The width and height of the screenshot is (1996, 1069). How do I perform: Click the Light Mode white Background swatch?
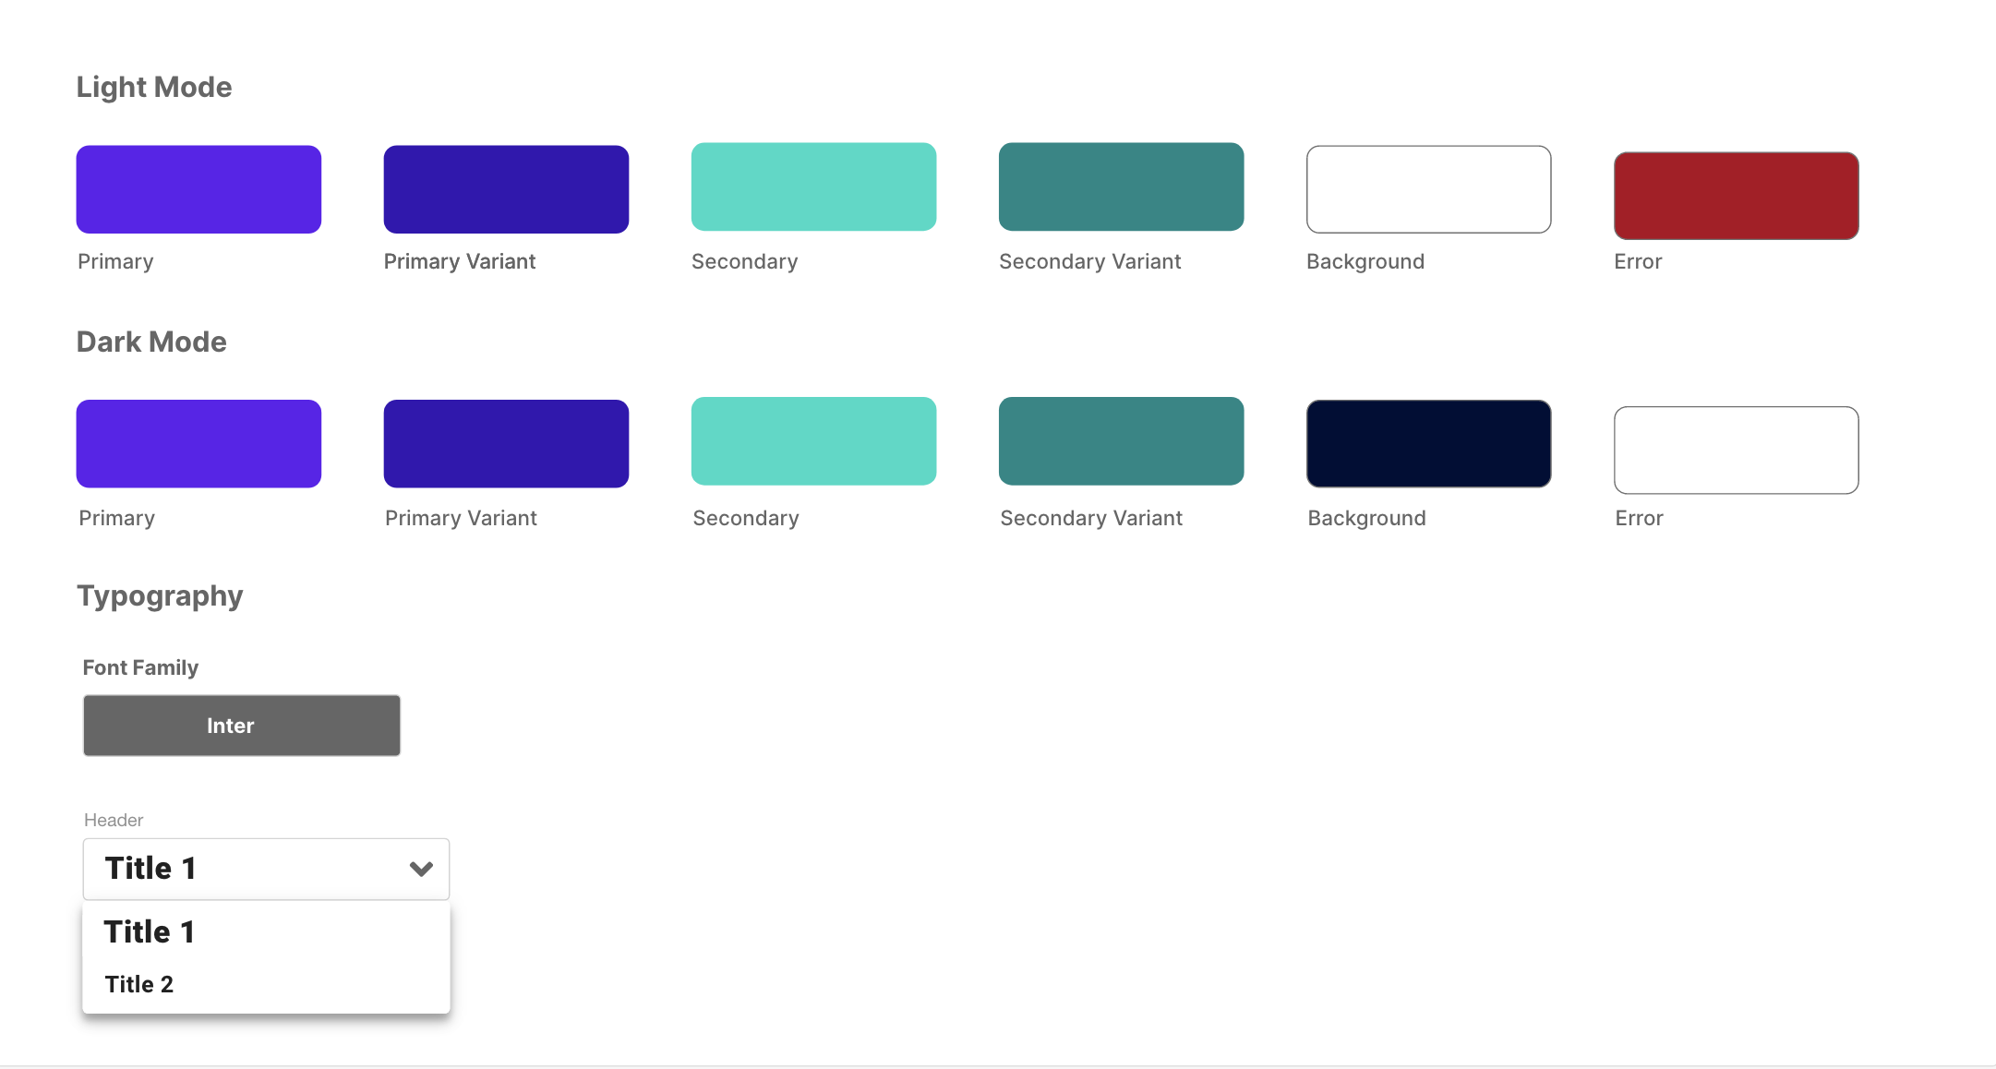tap(1428, 189)
